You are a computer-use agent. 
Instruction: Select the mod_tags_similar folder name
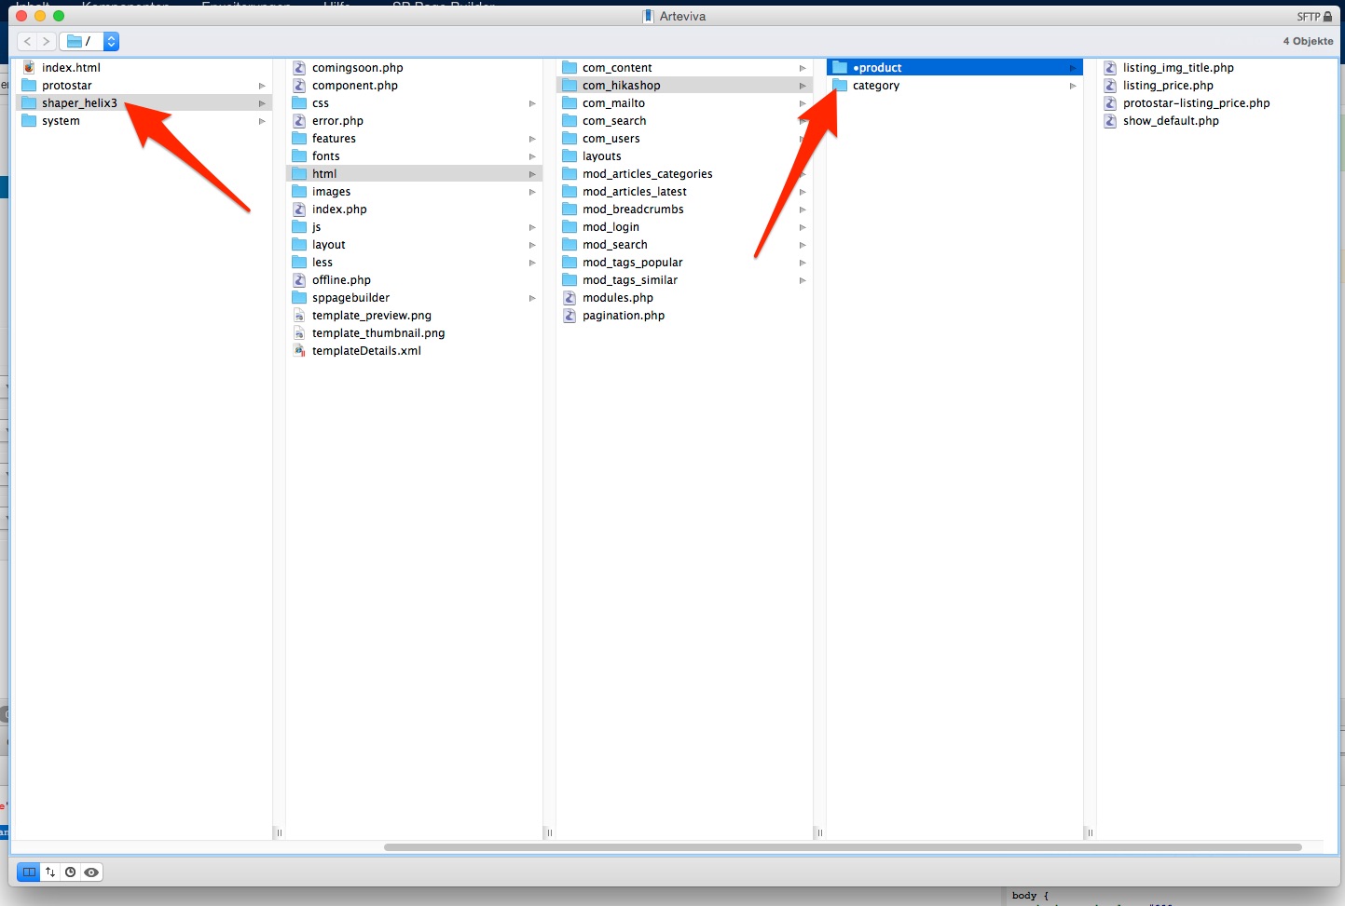(x=630, y=280)
